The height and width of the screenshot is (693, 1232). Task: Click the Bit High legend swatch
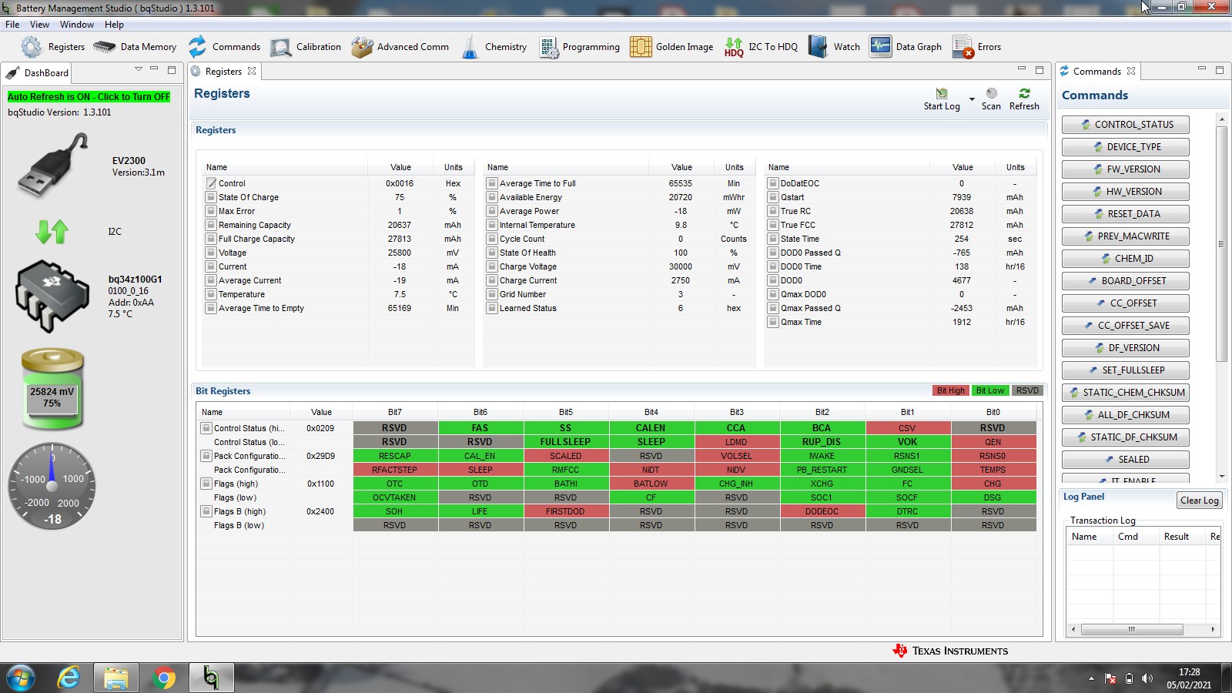point(950,390)
